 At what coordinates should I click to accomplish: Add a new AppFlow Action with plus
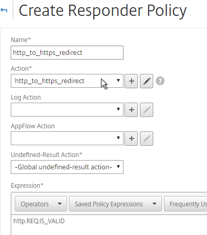click(131, 139)
